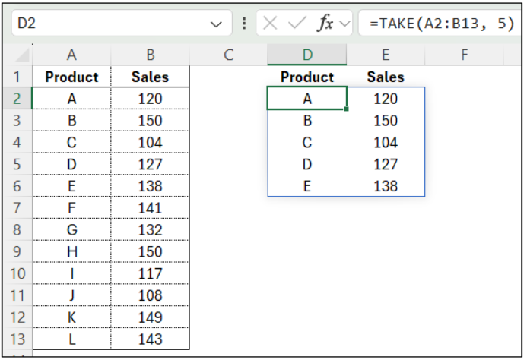Click the Sales header in column E
Screen dimensions: 527x360
(x=386, y=77)
